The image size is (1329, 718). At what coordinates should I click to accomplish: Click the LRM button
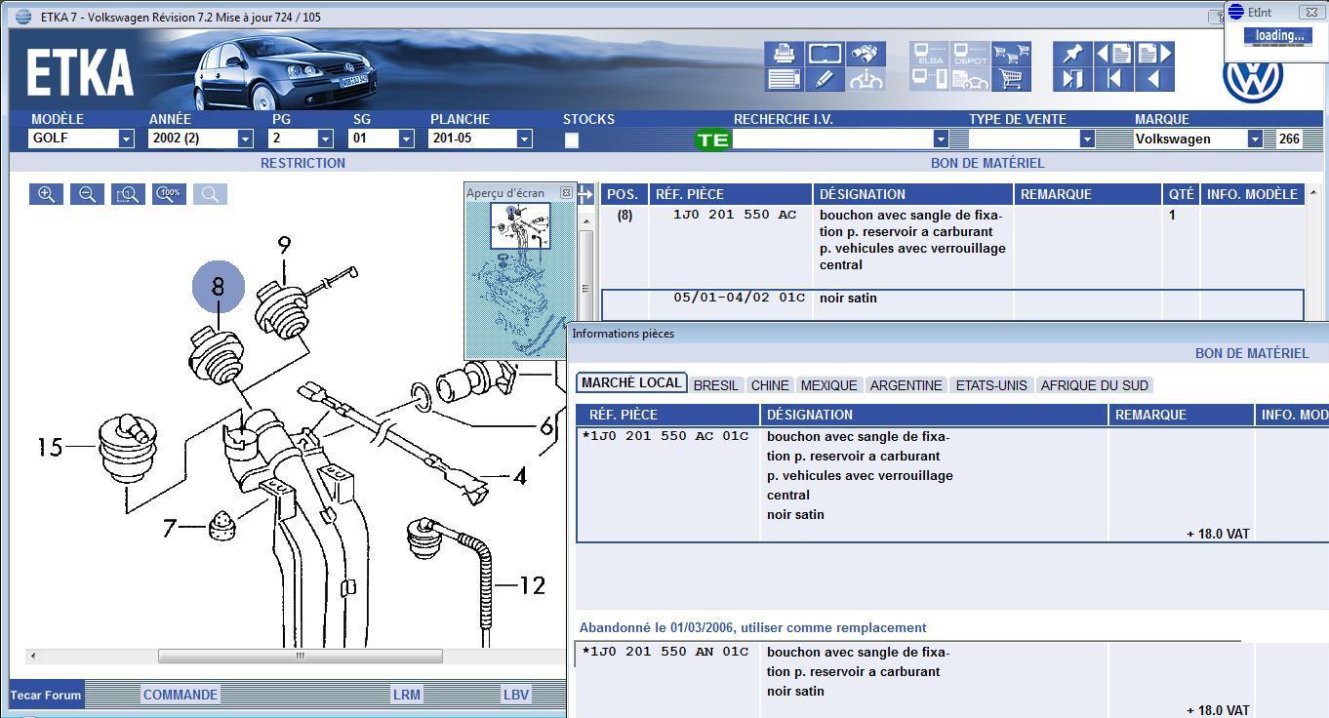click(x=407, y=696)
